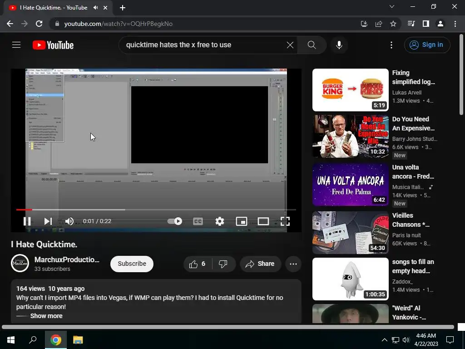The width and height of the screenshot is (465, 349).
Task: Open the media control toolbar icon
Action: click(x=411, y=24)
